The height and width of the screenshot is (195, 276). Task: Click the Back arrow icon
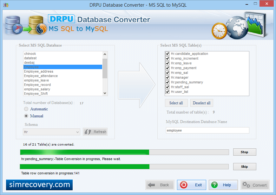[151, 185]
